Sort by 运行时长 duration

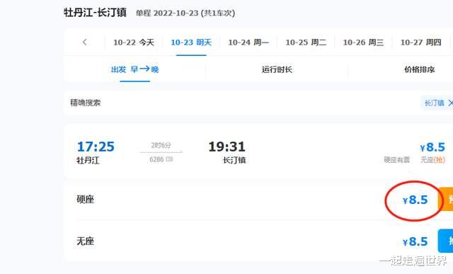point(277,69)
